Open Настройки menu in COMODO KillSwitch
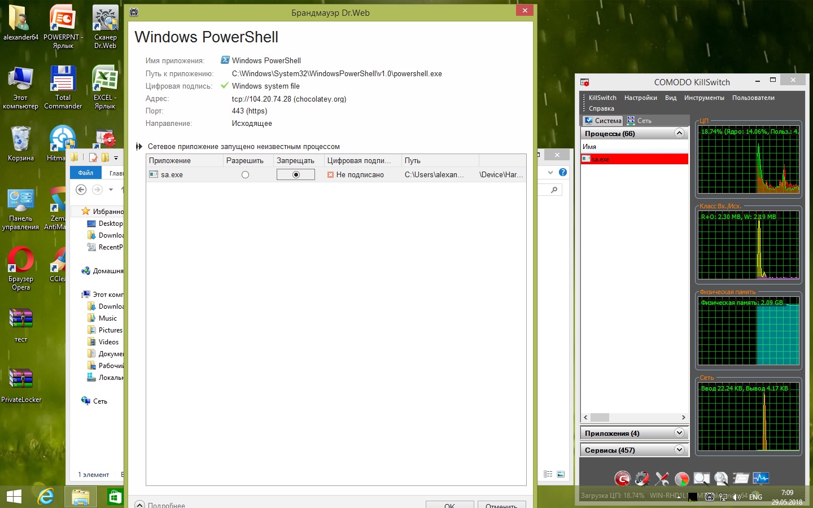 [640, 98]
